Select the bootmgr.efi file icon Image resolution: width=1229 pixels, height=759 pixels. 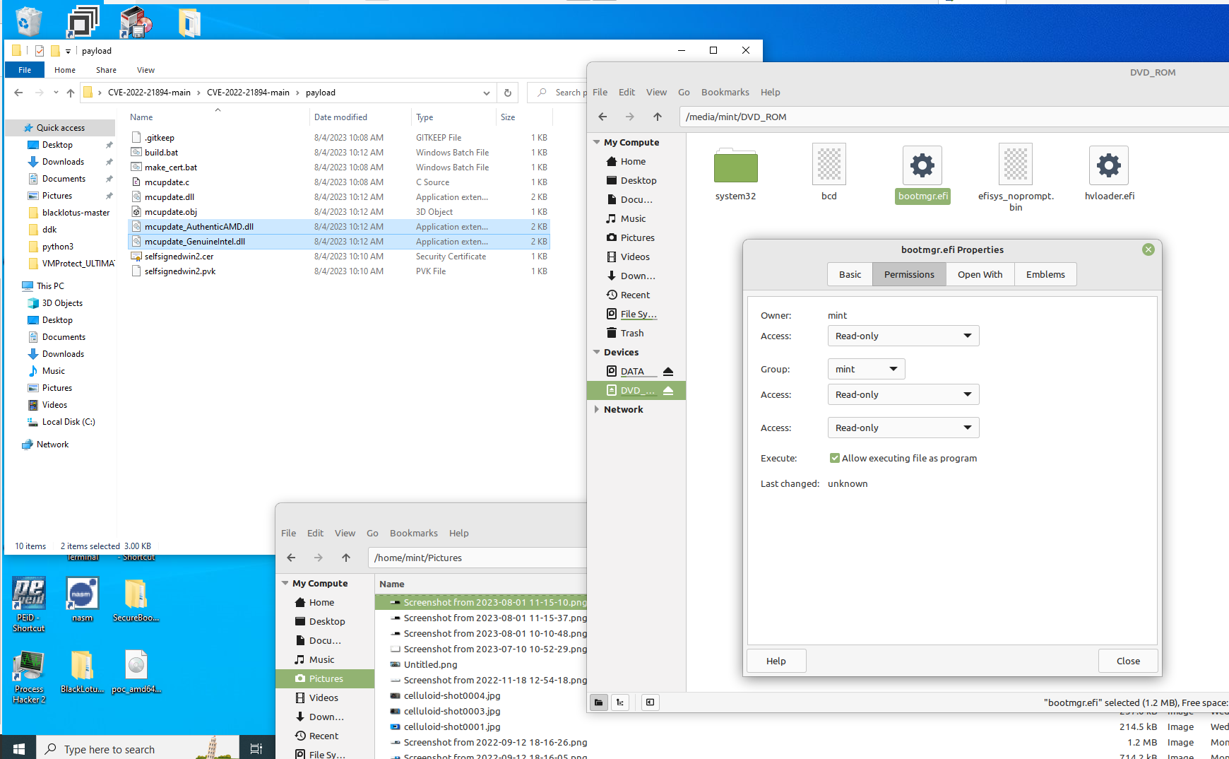click(922, 164)
